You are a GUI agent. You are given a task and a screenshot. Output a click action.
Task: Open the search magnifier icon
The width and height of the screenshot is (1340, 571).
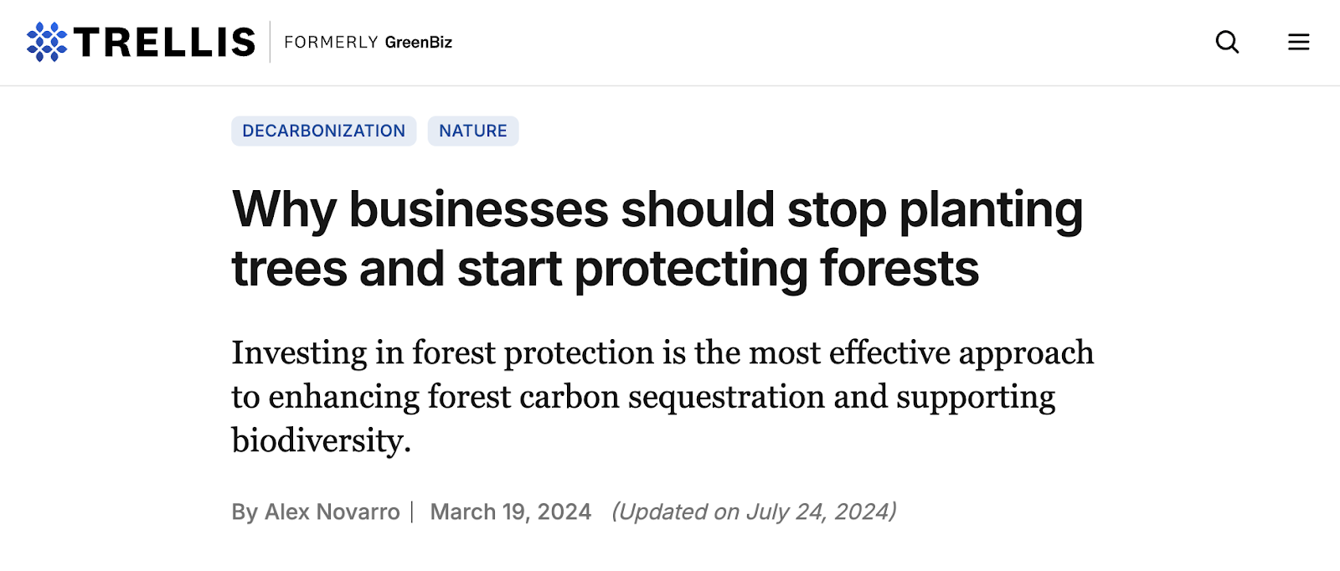tap(1227, 42)
